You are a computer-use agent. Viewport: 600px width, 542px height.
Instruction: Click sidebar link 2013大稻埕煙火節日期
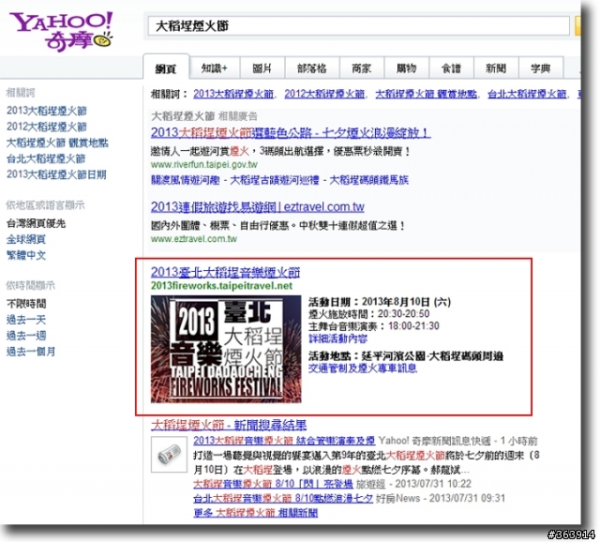coord(56,174)
